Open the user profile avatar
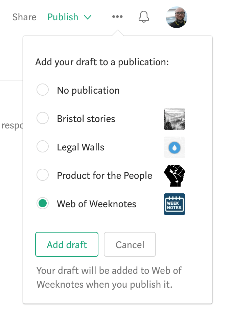The height and width of the screenshot is (336, 232). [176, 17]
